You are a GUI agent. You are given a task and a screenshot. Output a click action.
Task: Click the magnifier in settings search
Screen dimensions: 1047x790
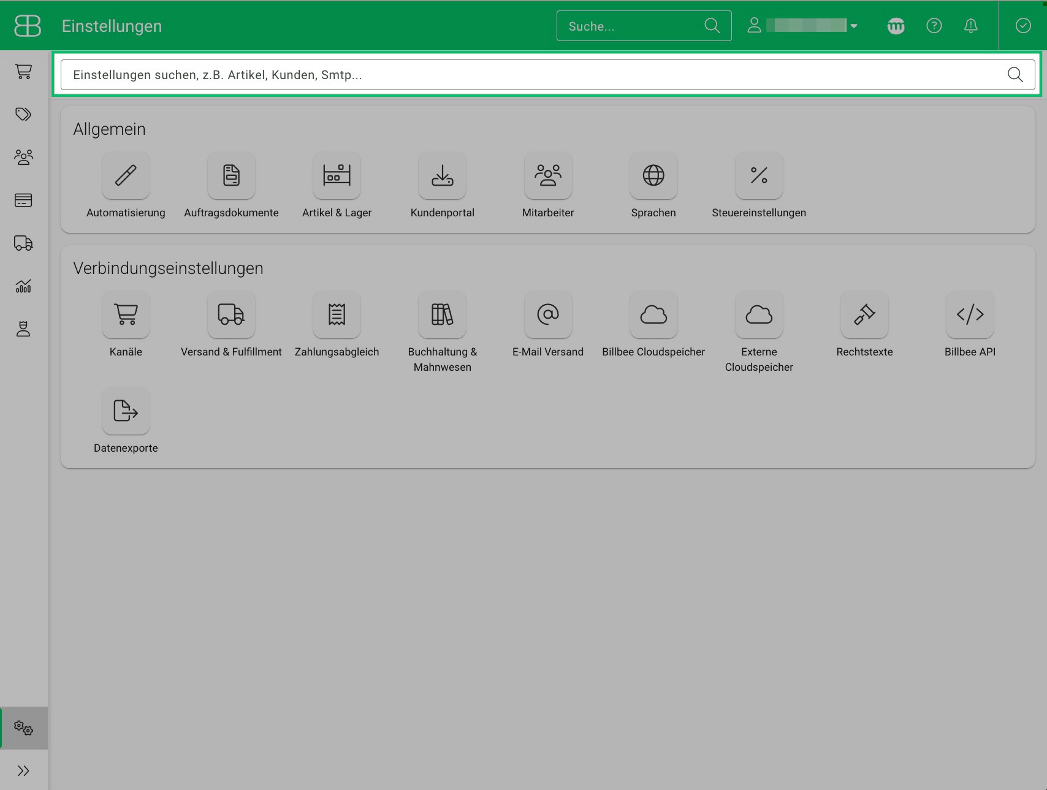[x=1015, y=75]
